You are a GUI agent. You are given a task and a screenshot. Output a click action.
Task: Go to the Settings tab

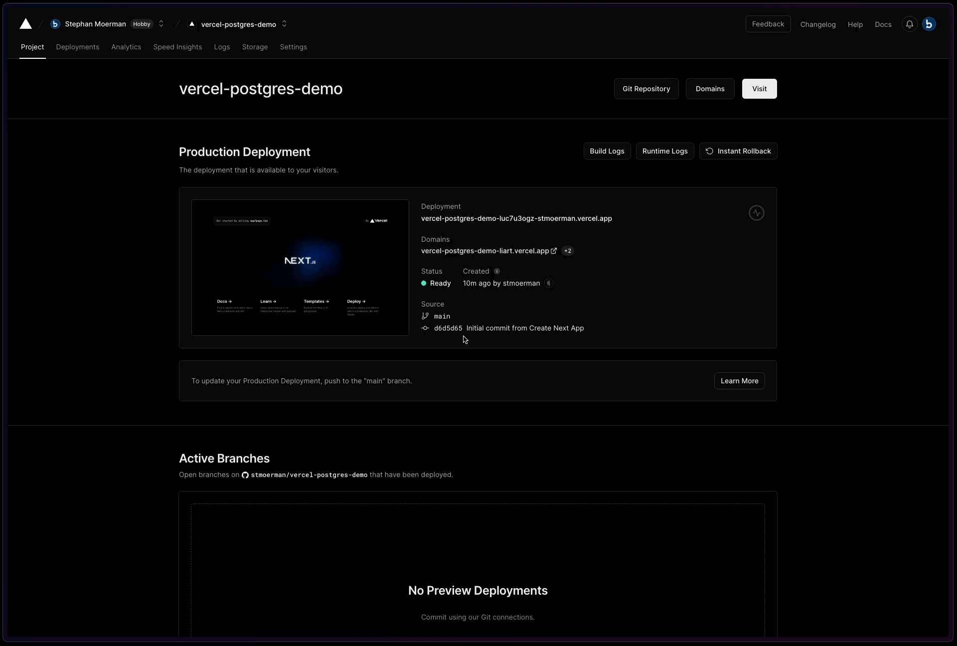(293, 47)
